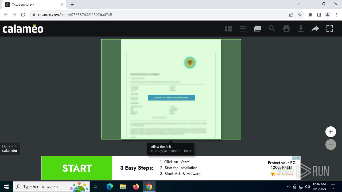The height and width of the screenshot is (192, 342).
Task: Open the Made with calaméo badge
Action: click(10, 149)
